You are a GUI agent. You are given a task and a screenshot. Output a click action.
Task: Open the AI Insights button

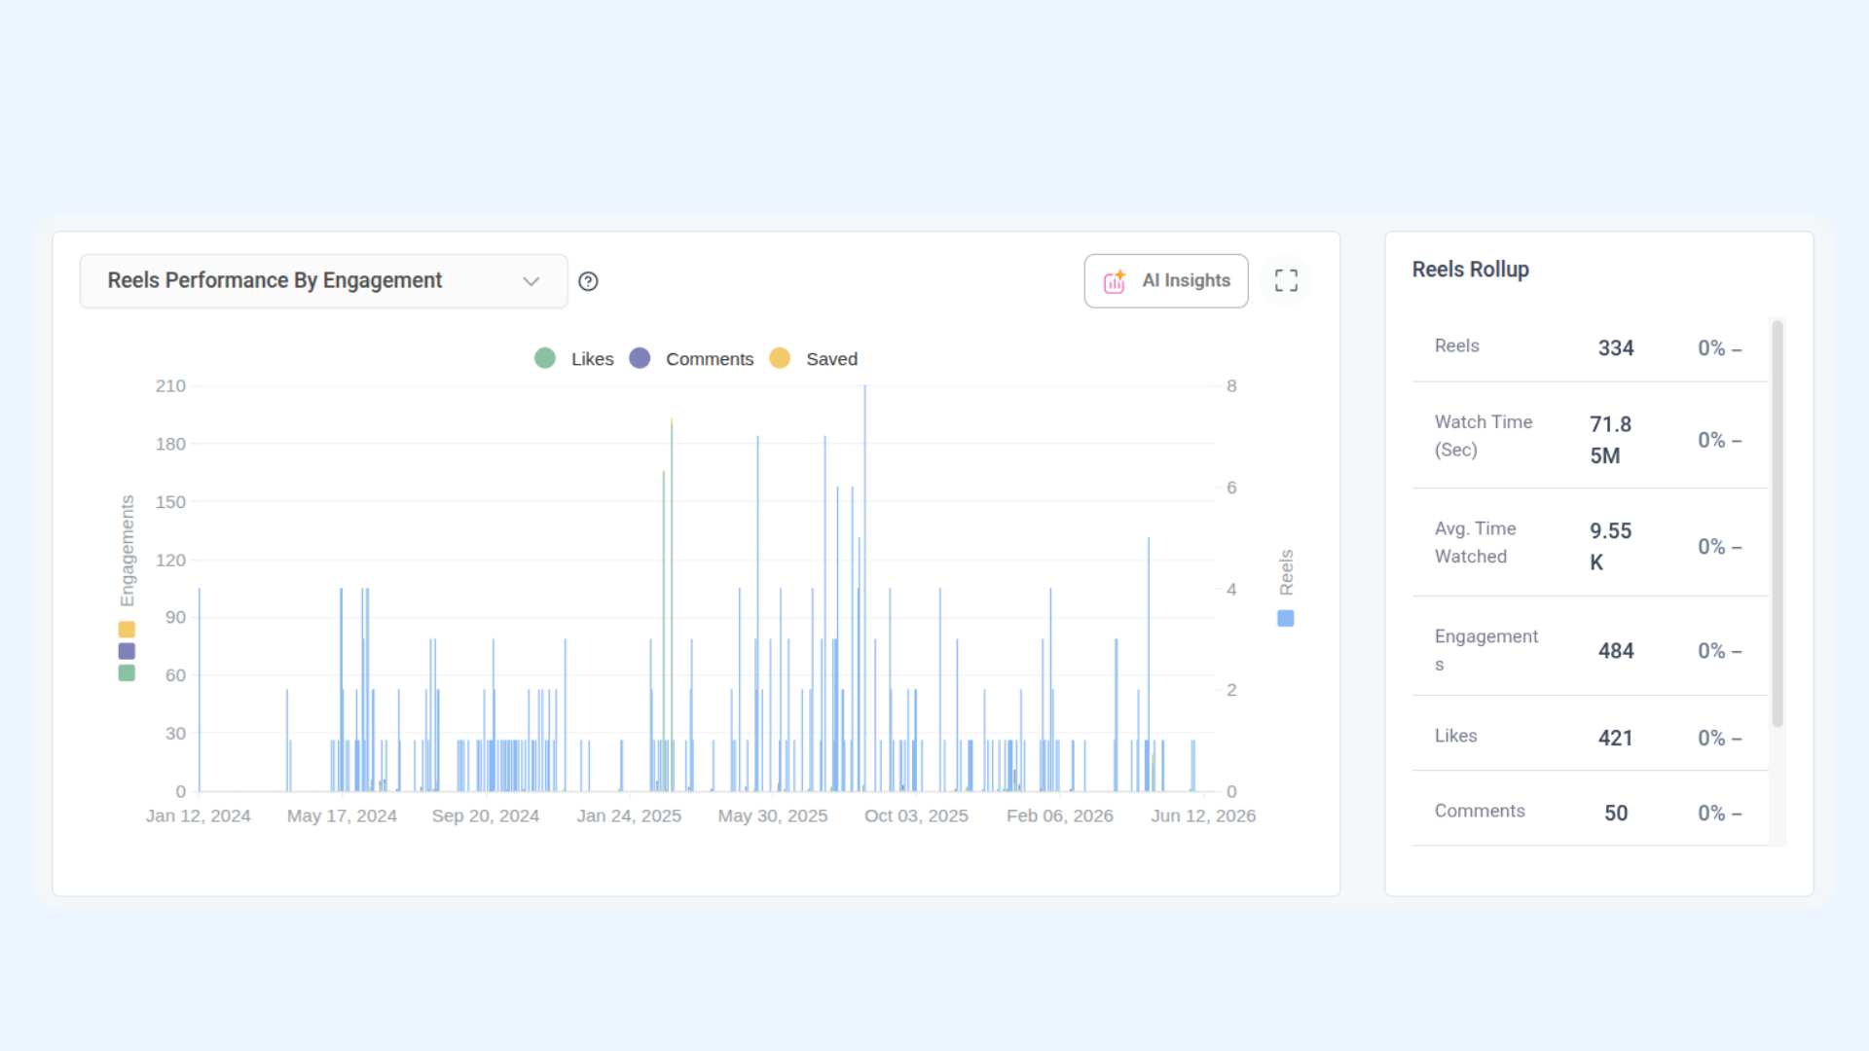1166,281
